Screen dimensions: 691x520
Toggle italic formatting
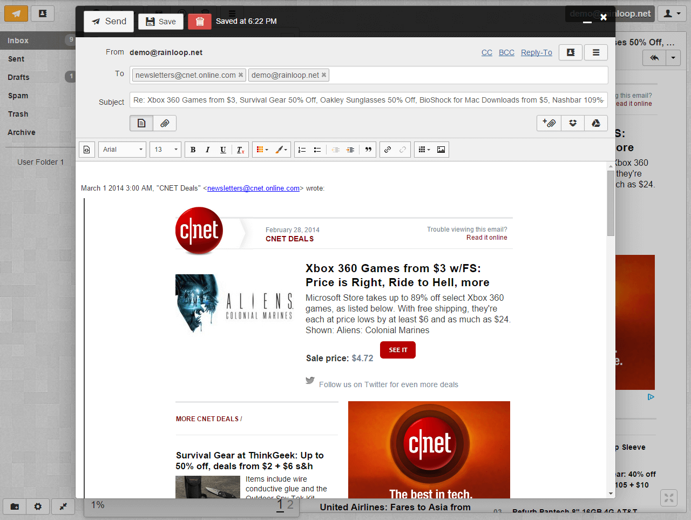tap(208, 150)
